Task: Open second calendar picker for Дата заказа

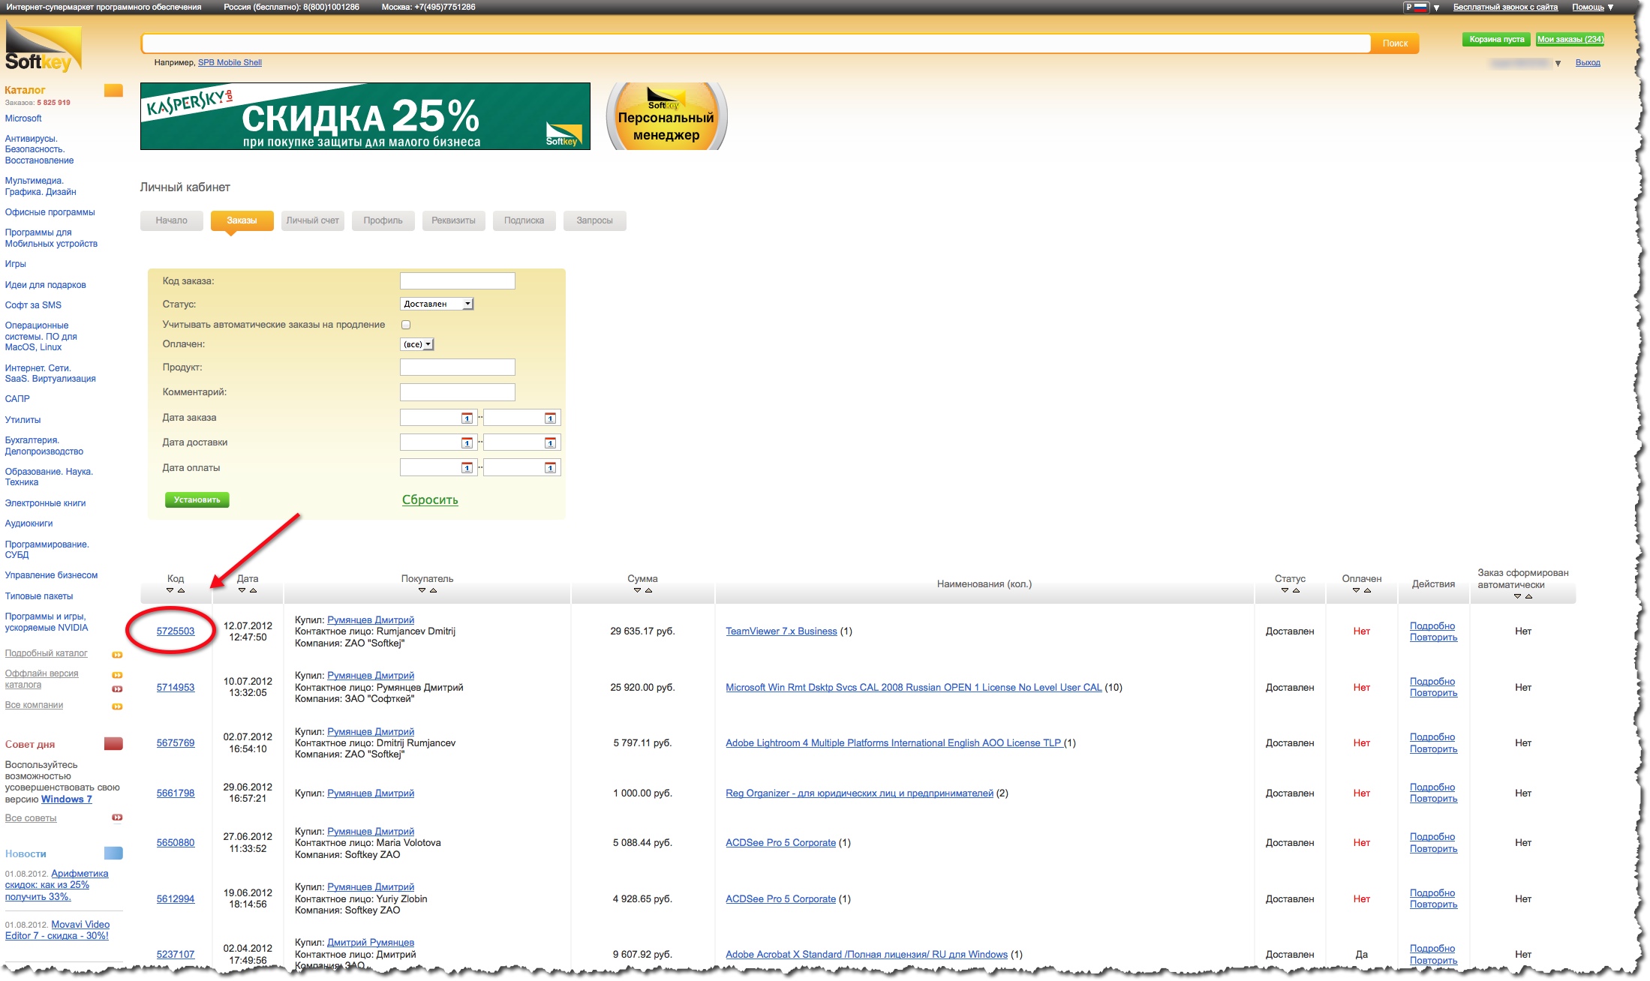Action: [550, 418]
